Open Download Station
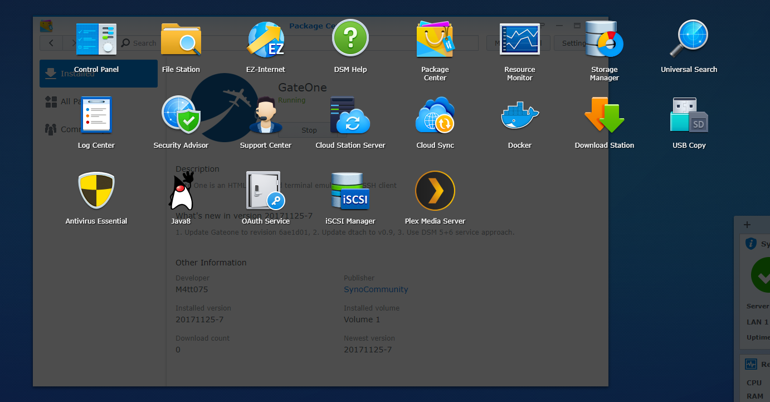This screenshot has width=770, height=402. tap(605, 115)
